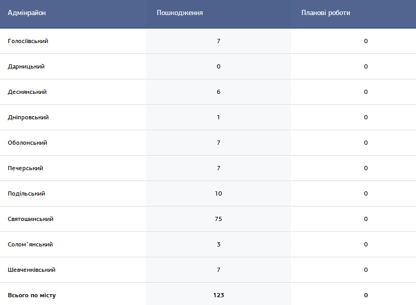
Task: Click the damage count 75 for Святошинський
Action: [218, 219]
